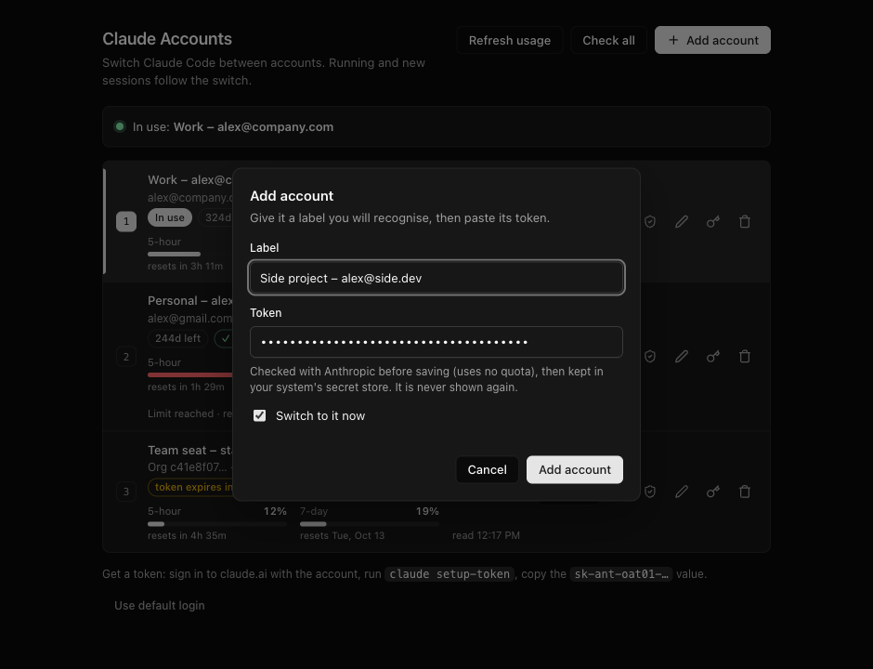Viewport: 873px width, 669px height.
Task: Click the 12% usage value
Action: pos(275,511)
